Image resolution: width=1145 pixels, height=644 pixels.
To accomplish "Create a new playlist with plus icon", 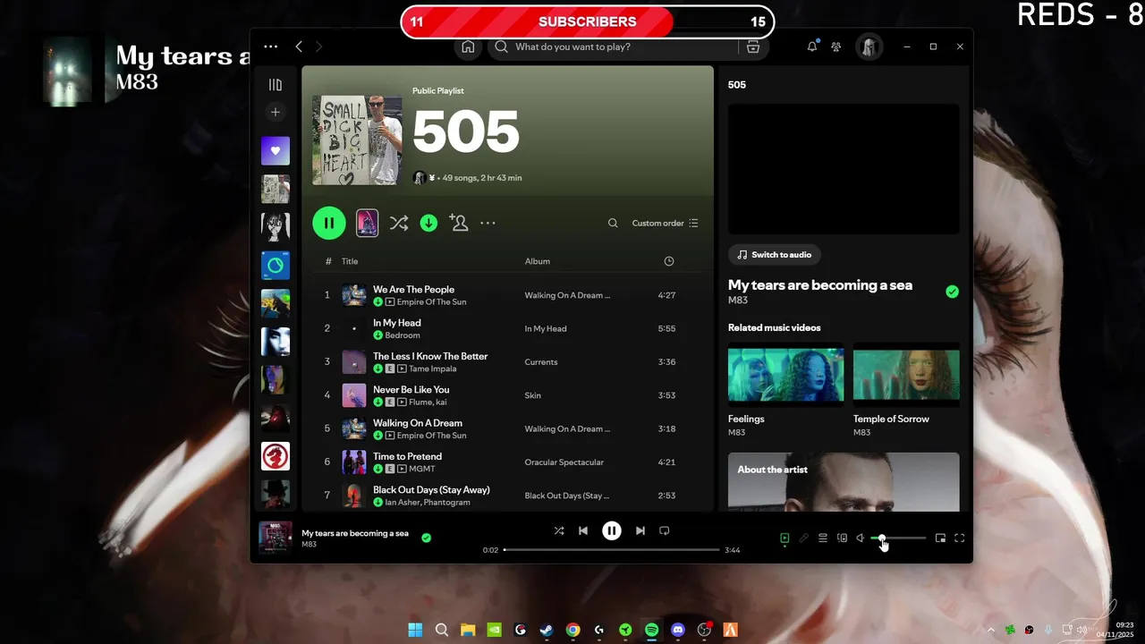I will pos(276,112).
